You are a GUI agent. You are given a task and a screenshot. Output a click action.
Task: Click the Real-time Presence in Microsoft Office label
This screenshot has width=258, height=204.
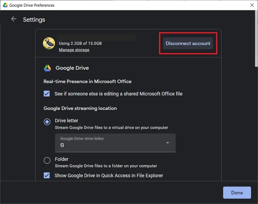click(87, 81)
